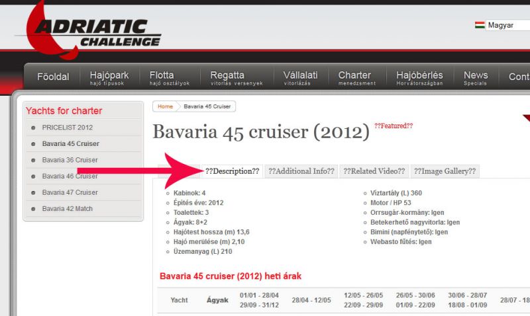
Task: Open the Charter menedzsment menu item
Action: pos(356,78)
